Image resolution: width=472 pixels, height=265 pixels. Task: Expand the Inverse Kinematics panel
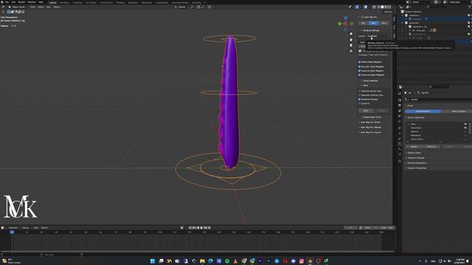pos(416,163)
